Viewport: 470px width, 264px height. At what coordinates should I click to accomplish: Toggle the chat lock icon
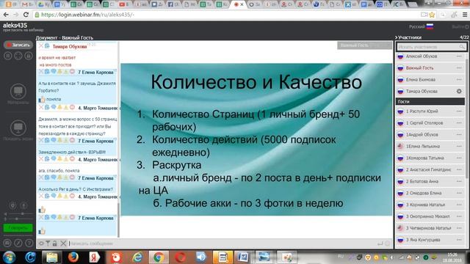point(54,243)
